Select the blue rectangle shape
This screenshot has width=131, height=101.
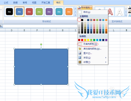click(x=41, y=67)
